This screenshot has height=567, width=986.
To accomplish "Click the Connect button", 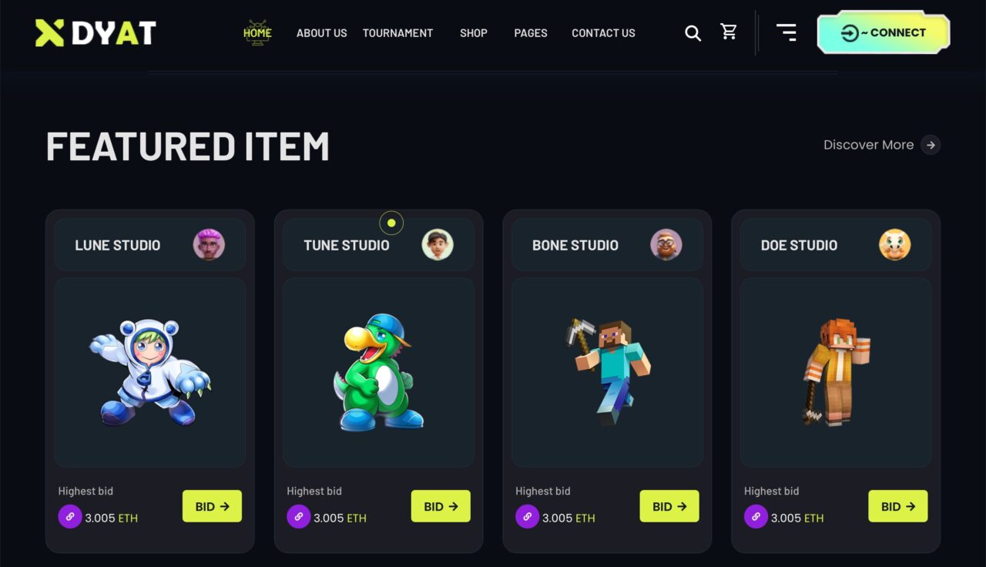I will [x=884, y=32].
